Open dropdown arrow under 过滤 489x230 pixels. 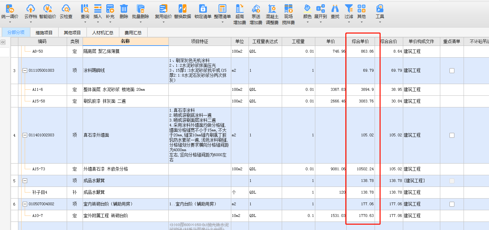(x=349, y=22)
